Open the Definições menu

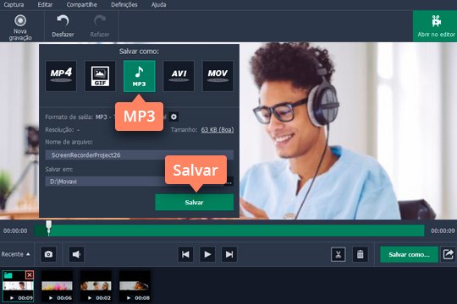point(124,5)
